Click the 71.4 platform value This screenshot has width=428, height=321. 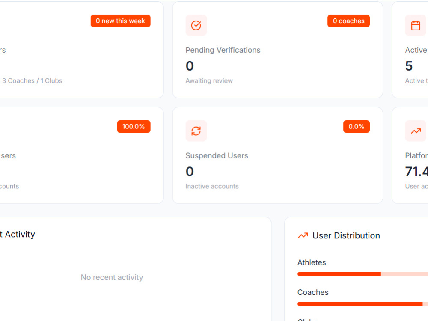(416, 172)
